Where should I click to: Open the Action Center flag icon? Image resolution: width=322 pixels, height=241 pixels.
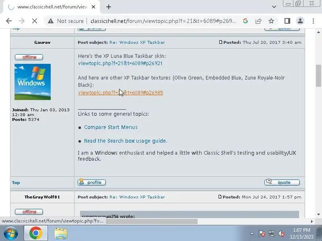[x=262, y=233]
